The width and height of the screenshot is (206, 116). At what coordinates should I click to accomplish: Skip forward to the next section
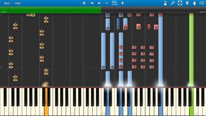[99, 3]
